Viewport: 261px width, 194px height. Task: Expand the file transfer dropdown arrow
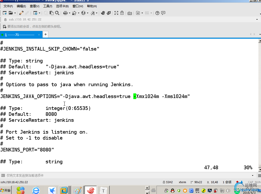(x=79, y=13)
